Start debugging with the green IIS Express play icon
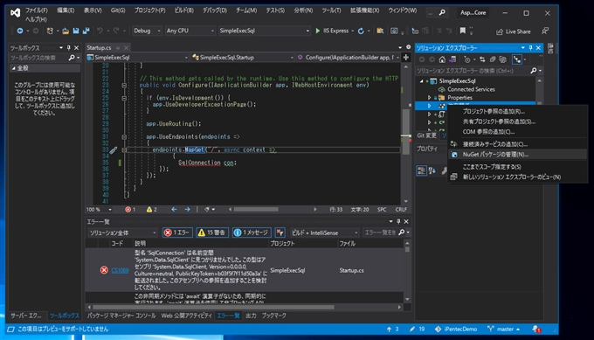This screenshot has width=594, height=340. pyautogui.click(x=318, y=31)
